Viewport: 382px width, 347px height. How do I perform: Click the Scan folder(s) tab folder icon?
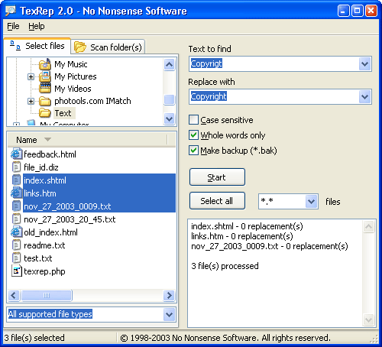click(80, 47)
